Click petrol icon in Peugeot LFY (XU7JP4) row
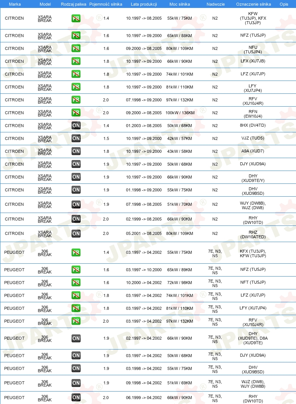Image resolution: width=296 pixels, height=404 pixels. click(76, 309)
